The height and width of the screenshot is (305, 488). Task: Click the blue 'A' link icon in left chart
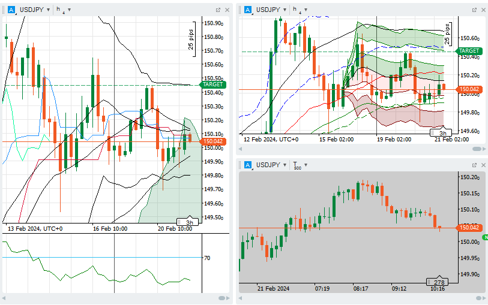(11, 10)
